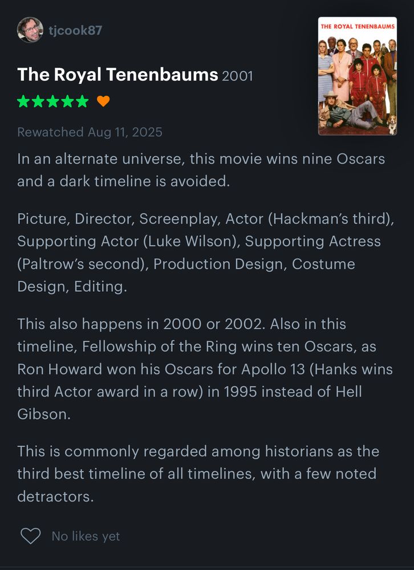This screenshot has height=570, width=414.
Task: Click the orange liked-film heart icon
Action: click(x=103, y=101)
